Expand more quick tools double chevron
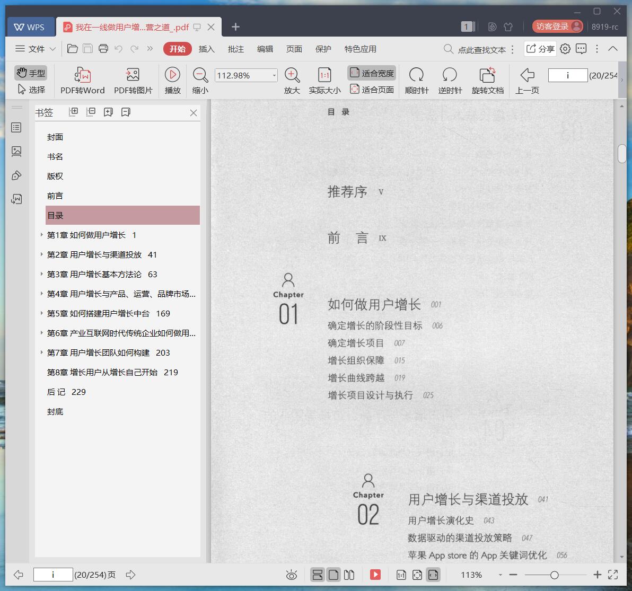The height and width of the screenshot is (591, 632). click(x=150, y=49)
